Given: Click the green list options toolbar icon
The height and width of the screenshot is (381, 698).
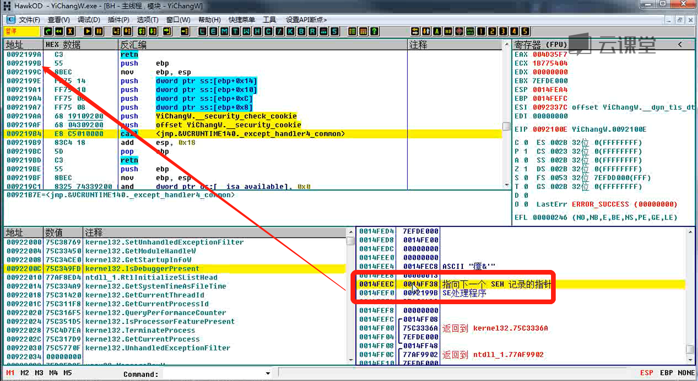Looking at the screenshot, I should pyautogui.click(x=353, y=31).
